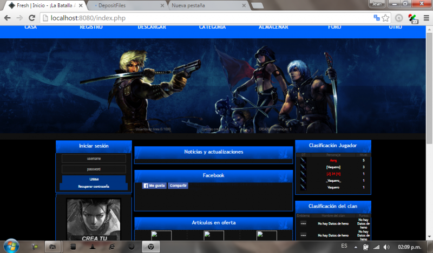
Task: Click the gray circular extension icon
Action: point(399,18)
